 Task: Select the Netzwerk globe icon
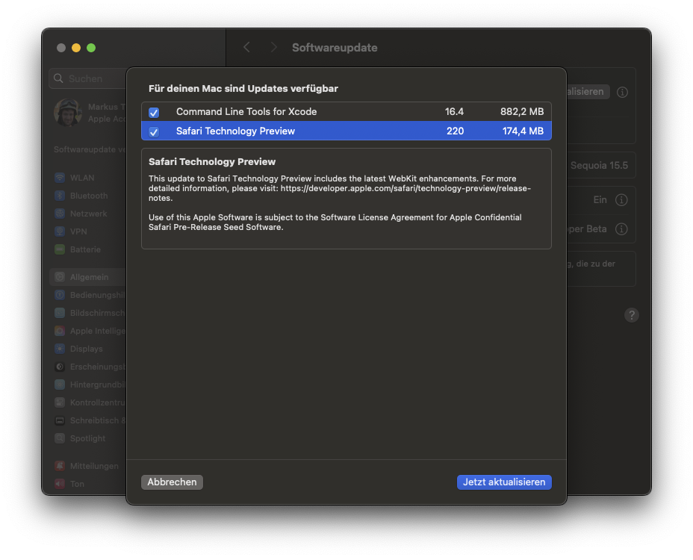(x=60, y=214)
